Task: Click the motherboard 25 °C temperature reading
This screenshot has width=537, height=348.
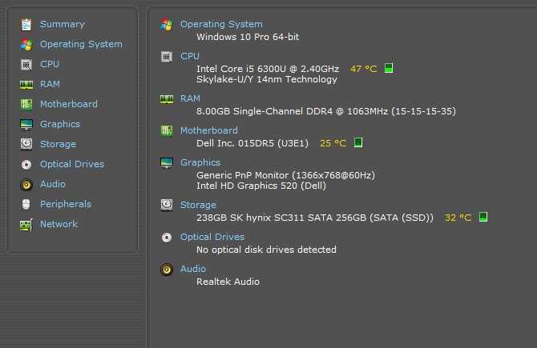Action: click(333, 143)
